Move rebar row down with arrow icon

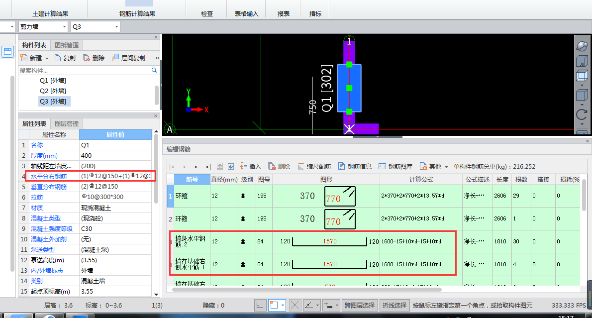pos(231,166)
